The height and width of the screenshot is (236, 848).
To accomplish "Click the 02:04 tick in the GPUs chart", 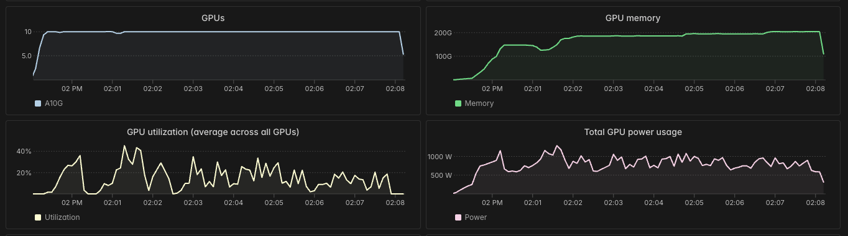I will (234, 89).
